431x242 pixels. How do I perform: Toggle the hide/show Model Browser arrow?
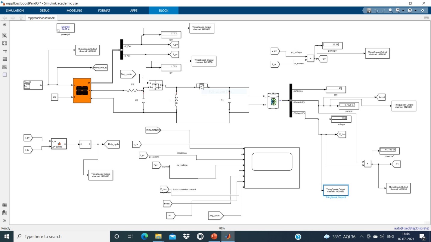point(5,220)
